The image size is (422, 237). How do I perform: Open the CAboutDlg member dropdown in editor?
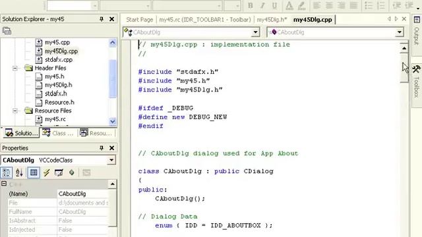tap(400, 32)
